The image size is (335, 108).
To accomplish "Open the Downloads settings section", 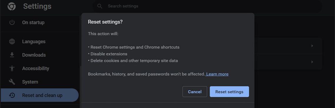I will coord(34,55).
